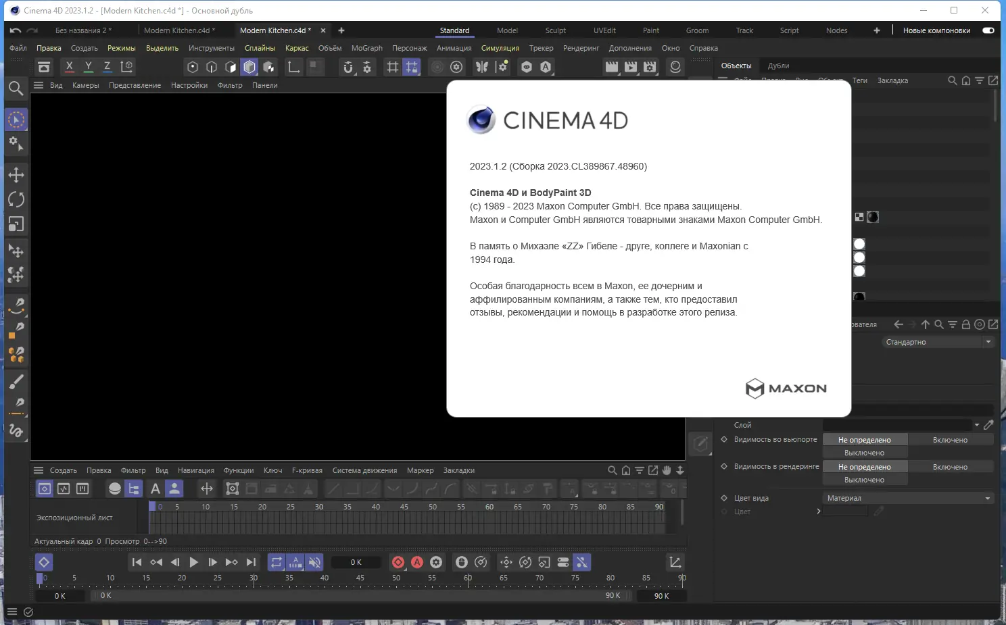Image resolution: width=1006 pixels, height=625 pixels.
Task: Expand the Цвет disclosure arrow
Action: click(819, 511)
